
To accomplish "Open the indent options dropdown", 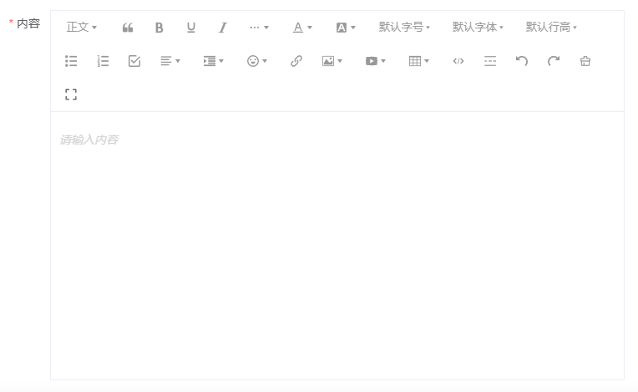I will coord(214,61).
